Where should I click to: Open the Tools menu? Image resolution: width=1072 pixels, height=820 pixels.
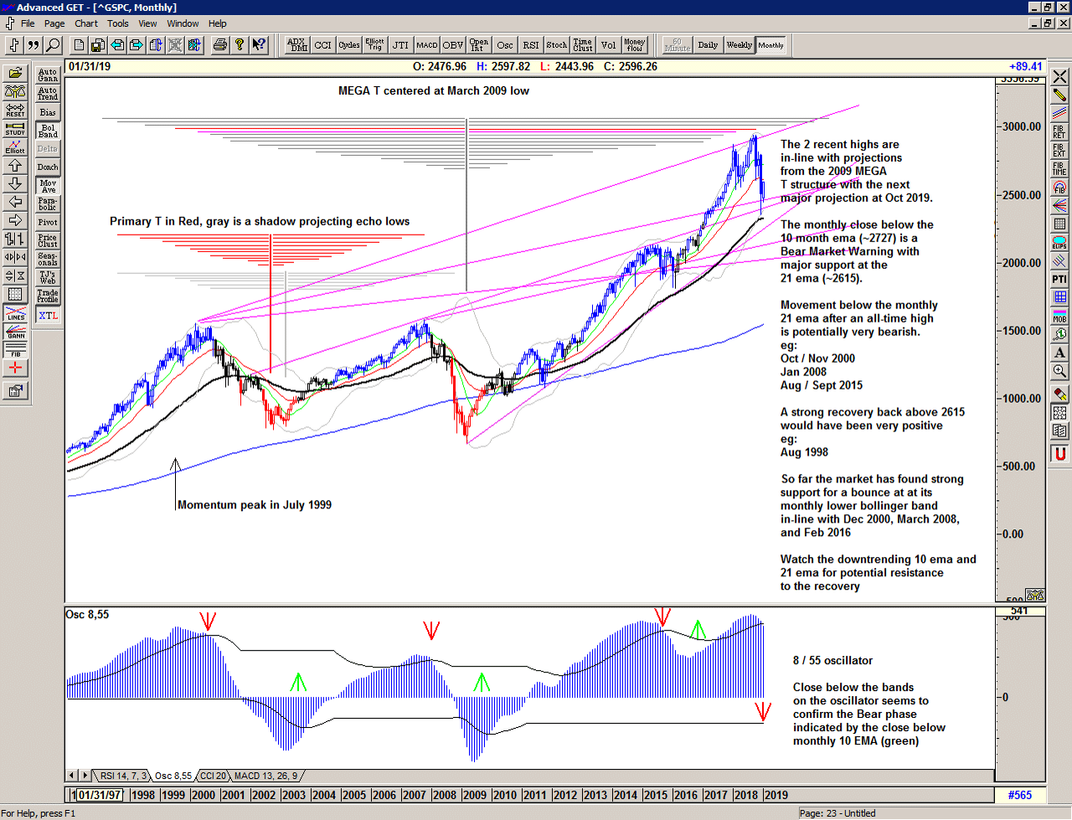point(118,23)
